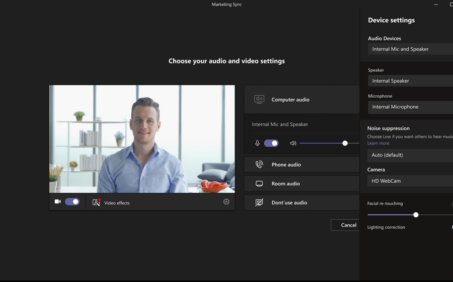Screen dimensions: 453x282
Task: Click the Internal Mic and Speaker label
Action: pyautogui.click(x=280, y=124)
